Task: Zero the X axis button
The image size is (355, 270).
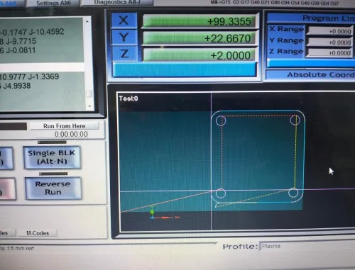Action: click(x=124, y=20)
